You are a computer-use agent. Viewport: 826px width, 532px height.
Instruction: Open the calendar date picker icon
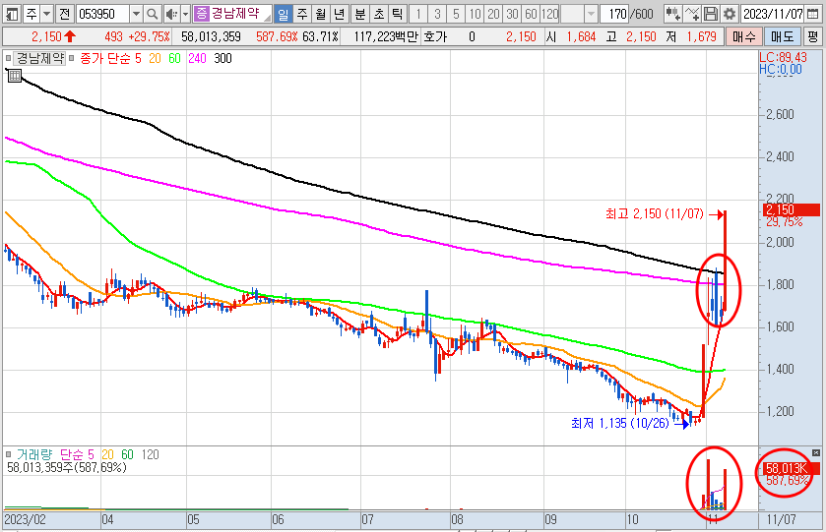coord(813,14)
